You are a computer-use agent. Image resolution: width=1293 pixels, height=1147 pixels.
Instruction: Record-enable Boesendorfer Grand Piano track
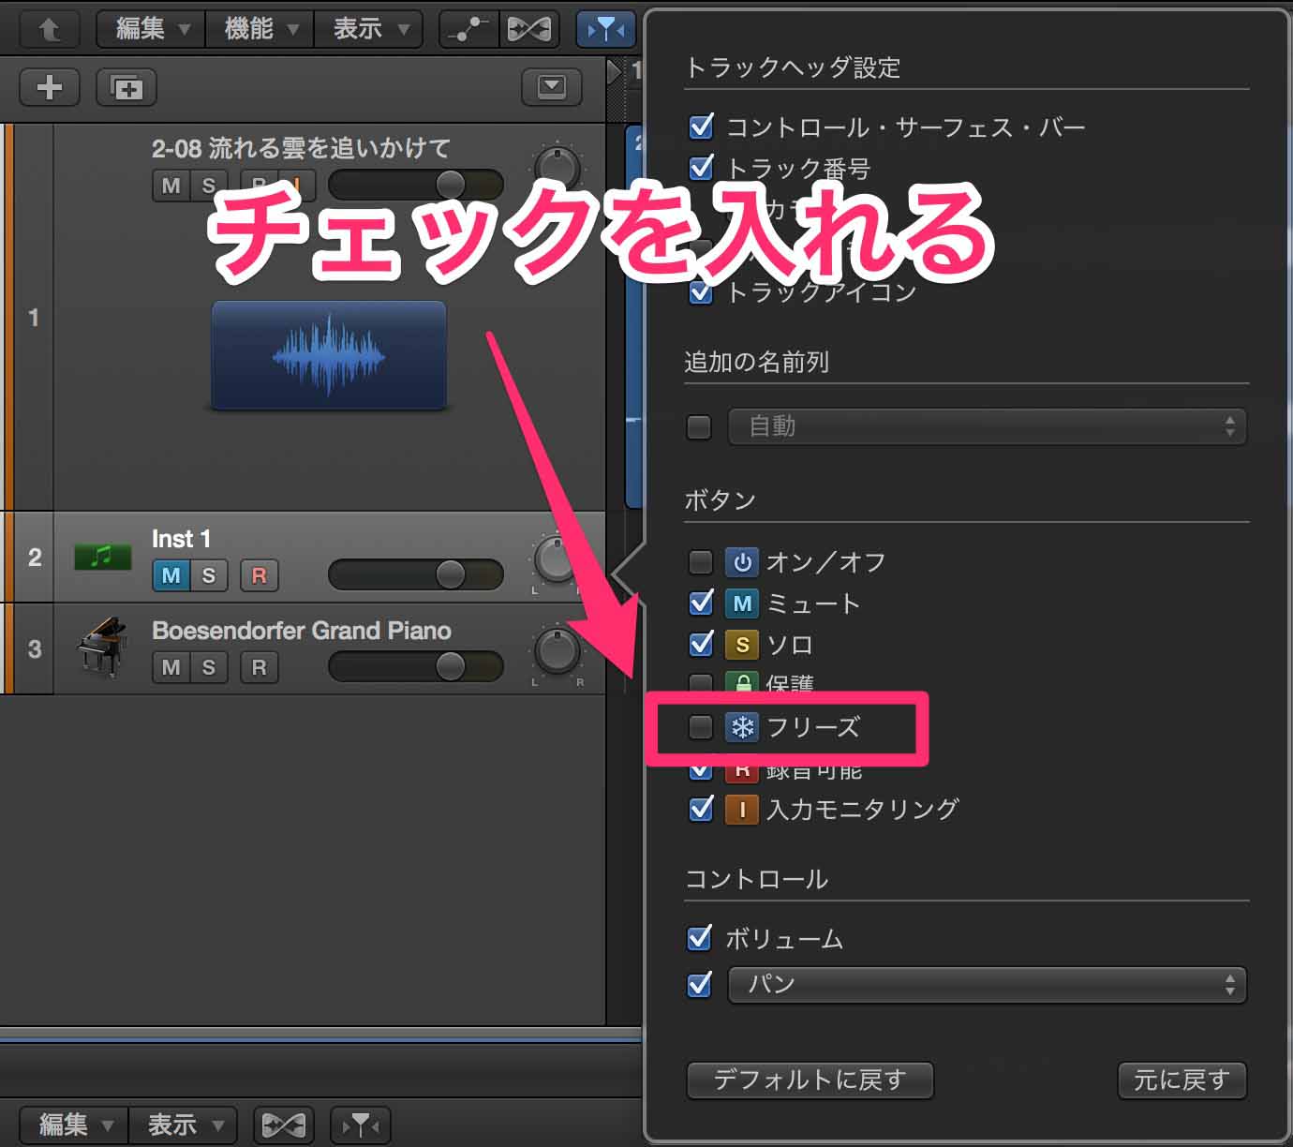coord(259,667)
